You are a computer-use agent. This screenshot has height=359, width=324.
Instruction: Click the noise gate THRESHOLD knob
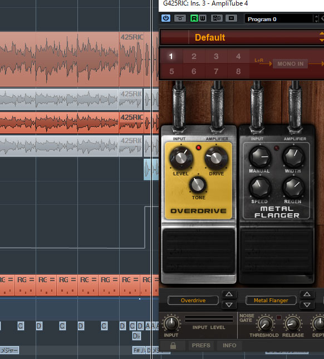264,323
